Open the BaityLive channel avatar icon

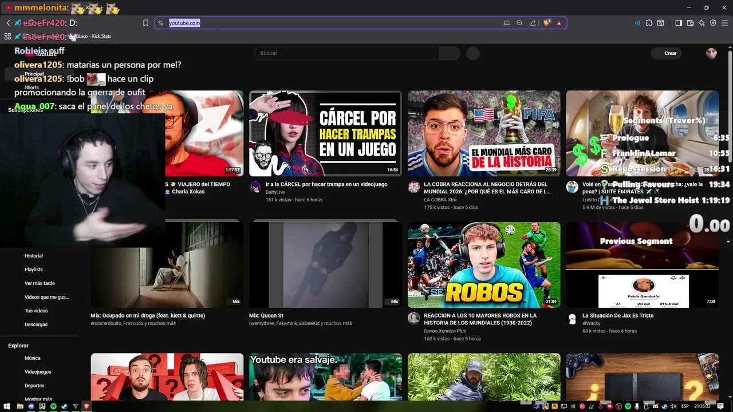tap(255, 187)
